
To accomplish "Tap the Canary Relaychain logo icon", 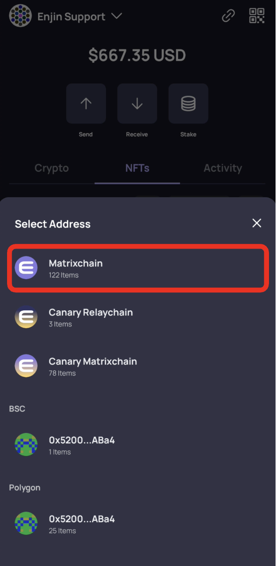I will tap(26, 317).
